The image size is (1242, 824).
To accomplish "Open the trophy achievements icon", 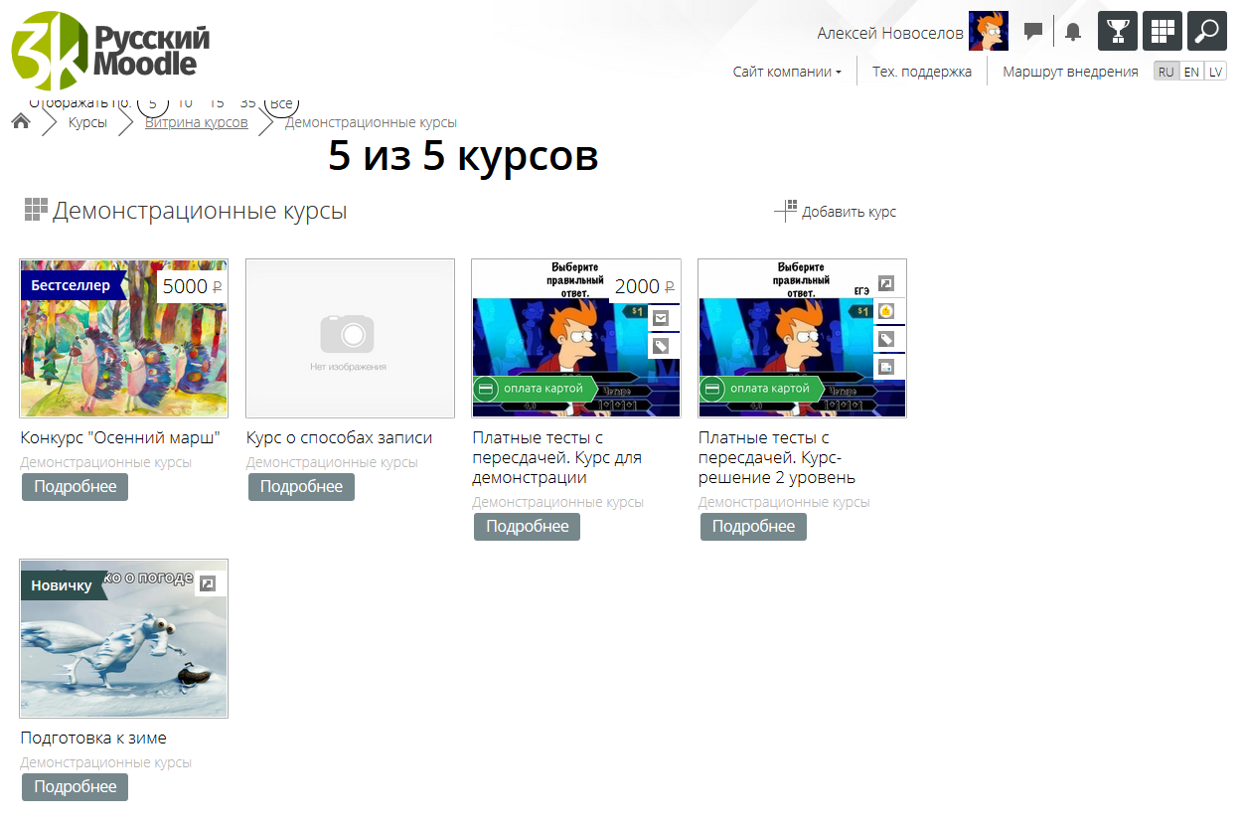I will [x=1117, y=31].
